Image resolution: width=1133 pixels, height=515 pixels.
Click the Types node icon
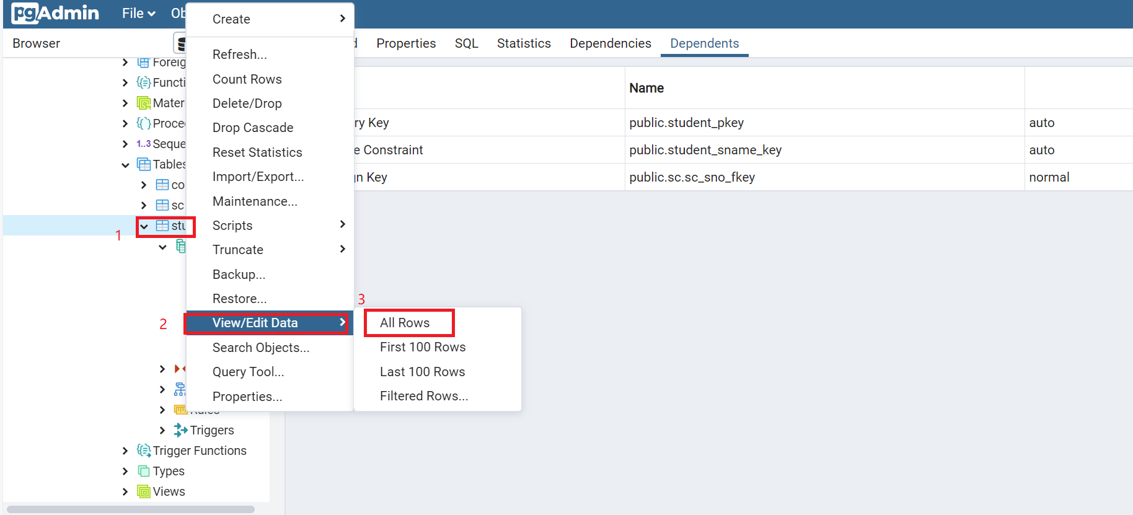click(x=143, y=471)
